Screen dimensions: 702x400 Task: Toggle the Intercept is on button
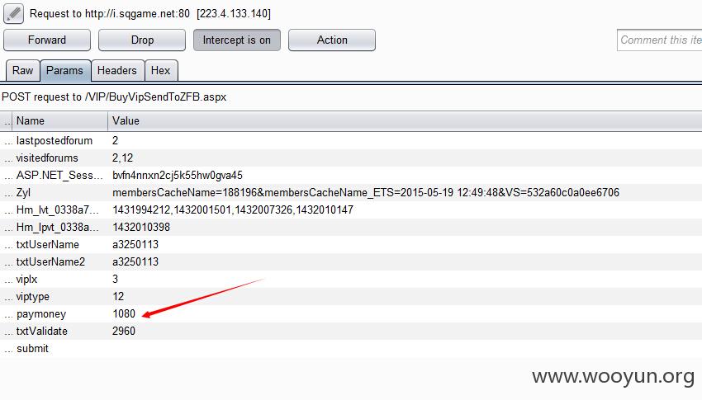point(237,40)
